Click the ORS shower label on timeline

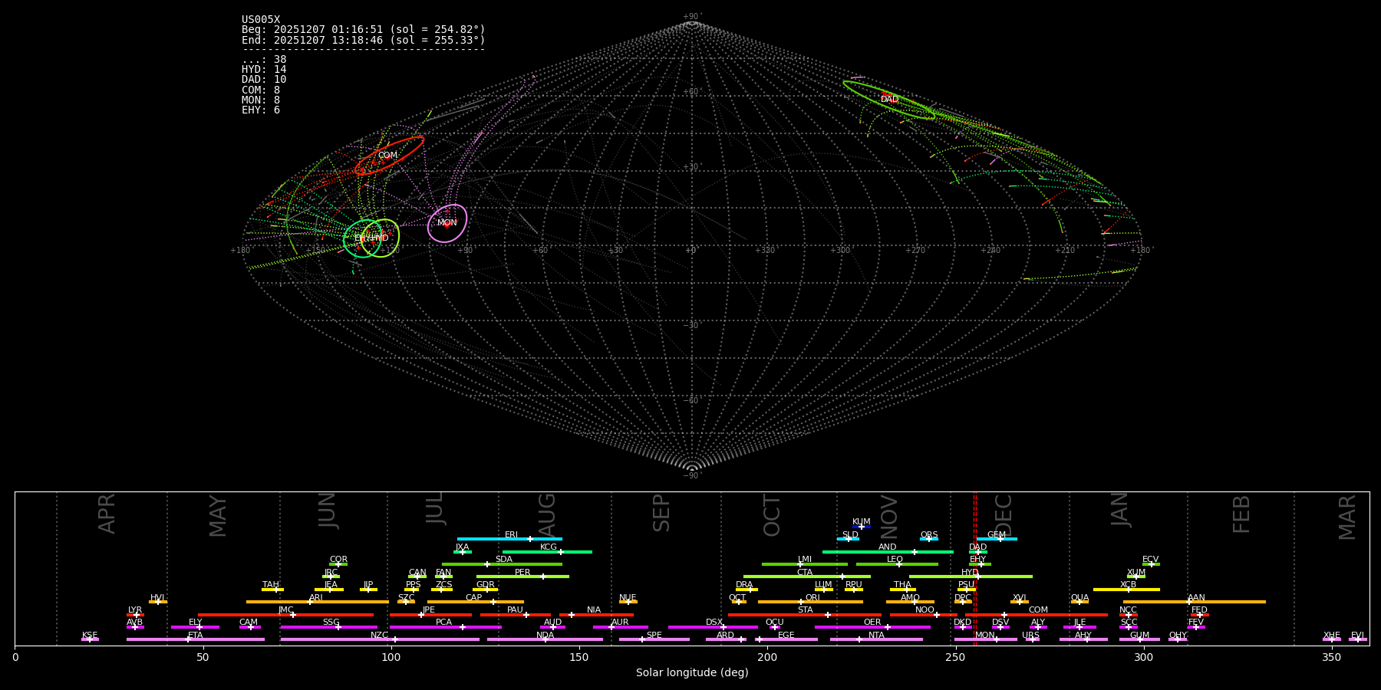928,535
